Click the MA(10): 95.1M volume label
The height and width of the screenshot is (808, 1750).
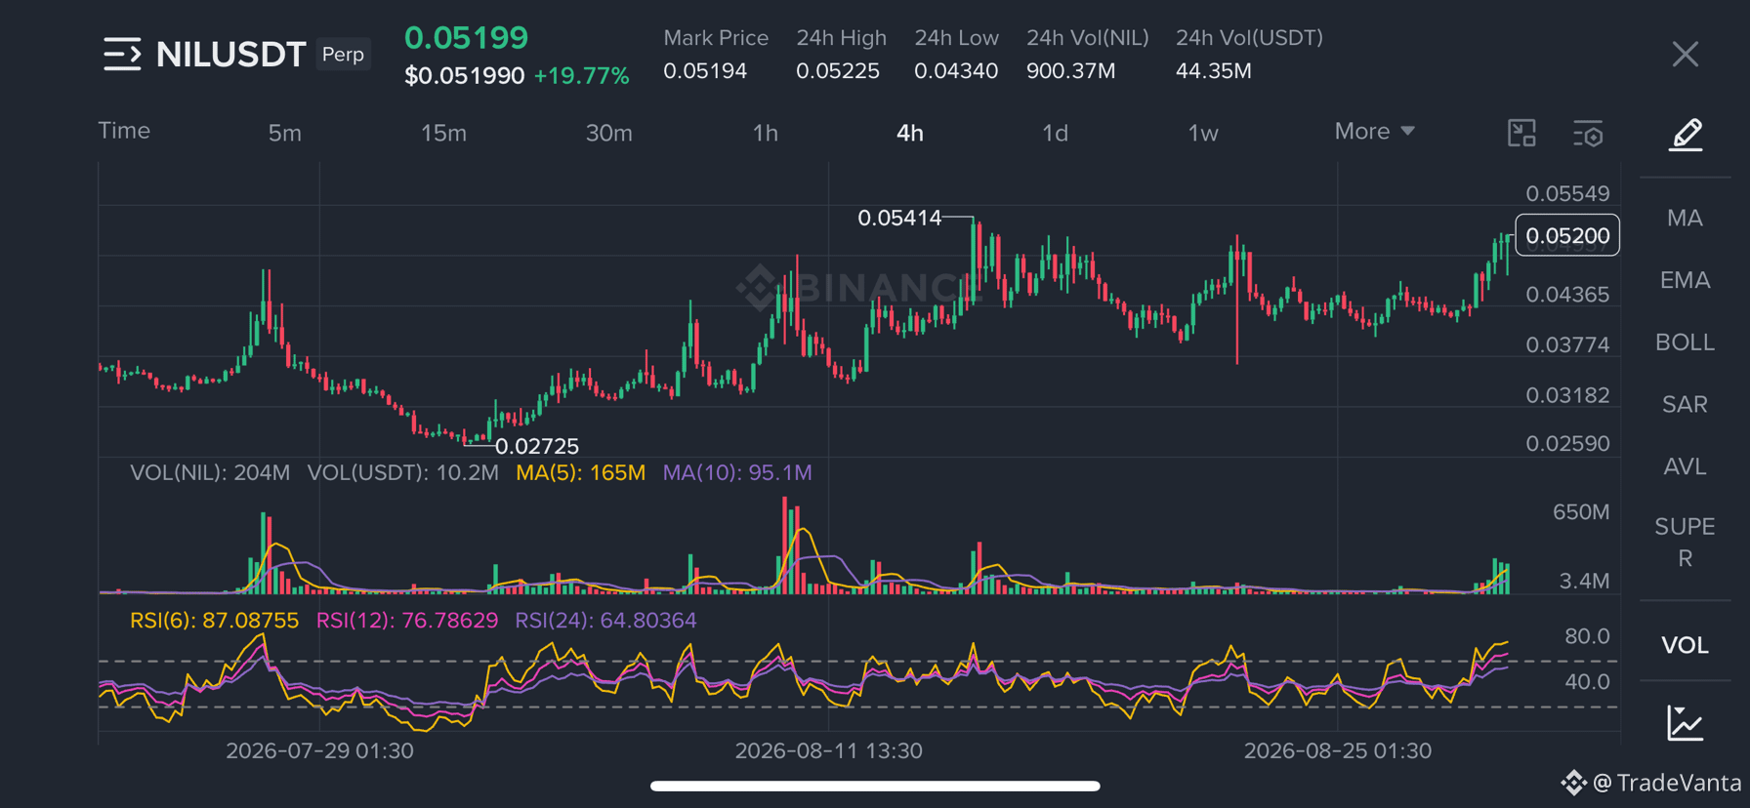[x=736, y=472]
